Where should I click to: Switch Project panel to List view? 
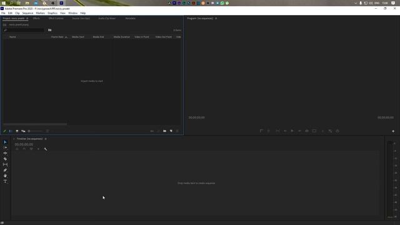(11, 131)
